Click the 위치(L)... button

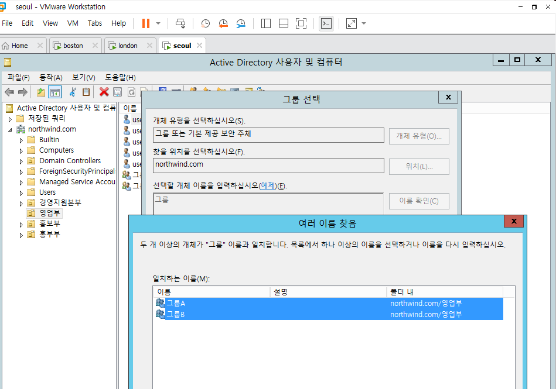pos(419,166)
